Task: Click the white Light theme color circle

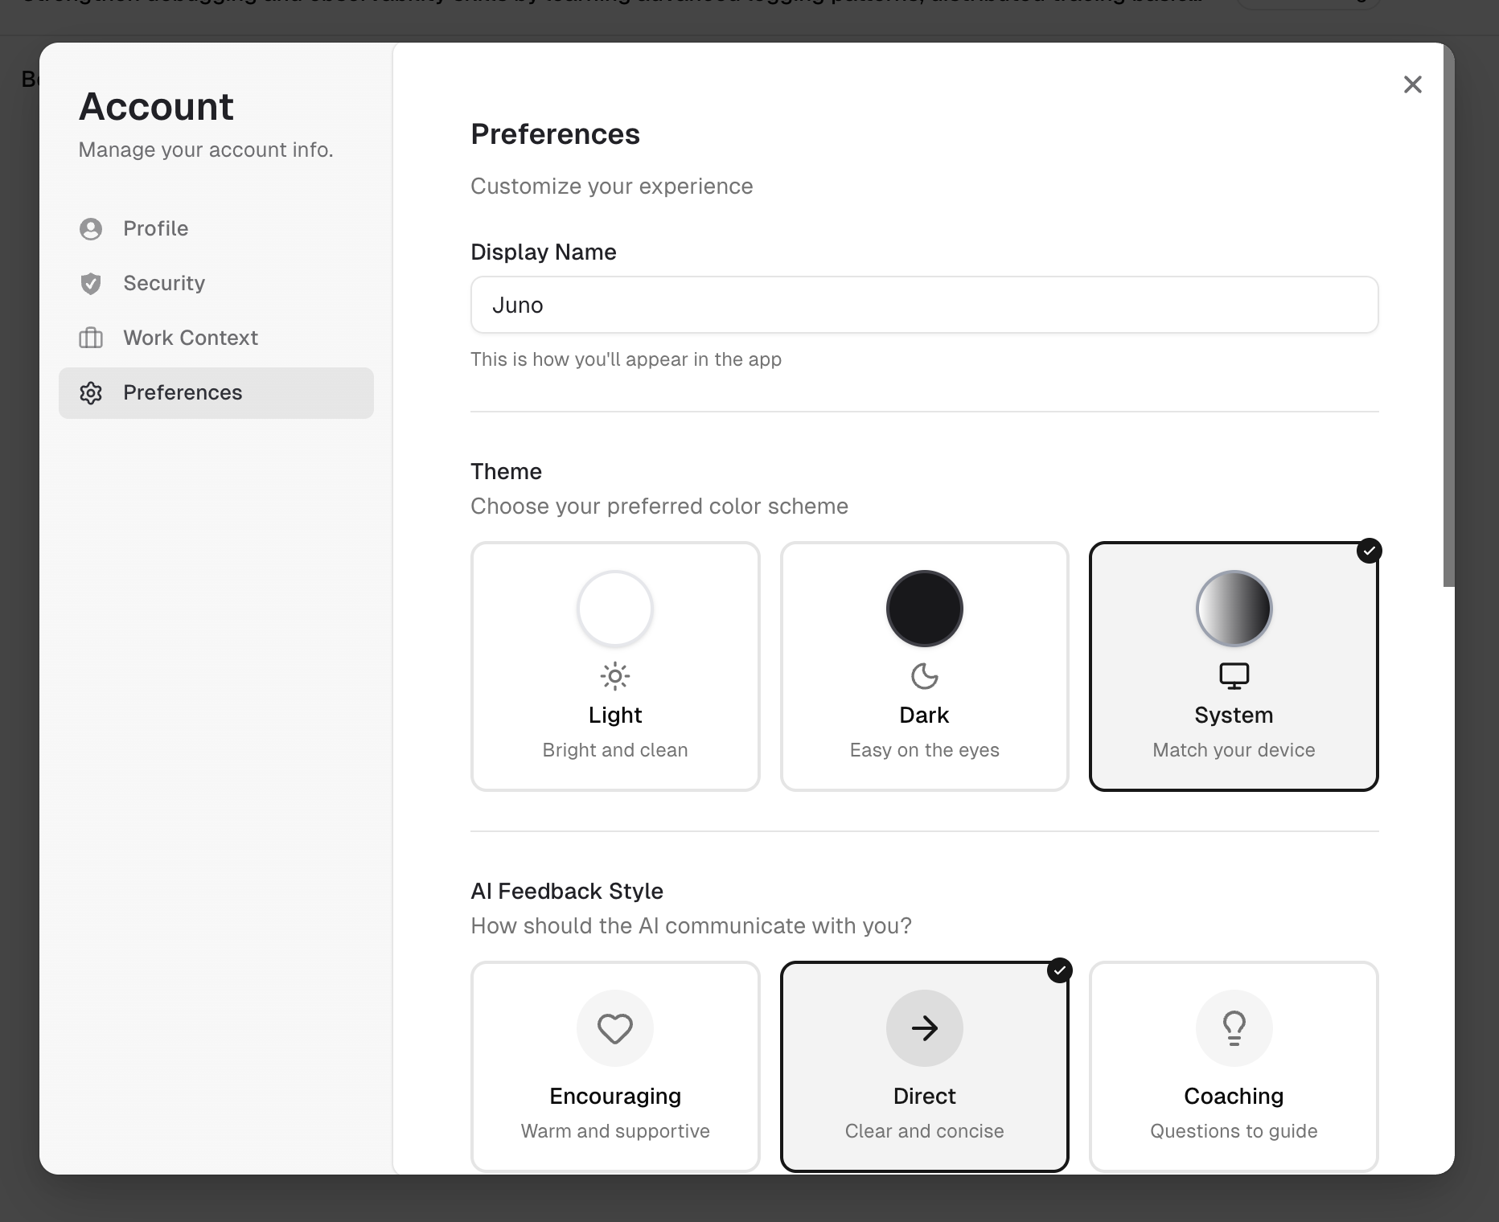Action: (615, 609)
